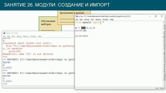
Task: Click 'import' keyword in the editor
Action: pyautogui.click(x=97, y=22)
